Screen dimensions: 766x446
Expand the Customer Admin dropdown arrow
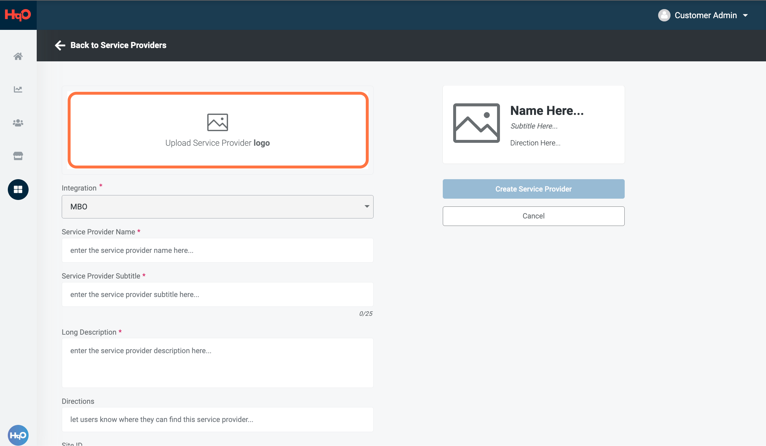tap(746, 16)
